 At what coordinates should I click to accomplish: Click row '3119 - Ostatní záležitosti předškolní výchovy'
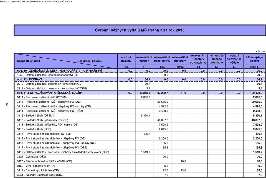140,152
